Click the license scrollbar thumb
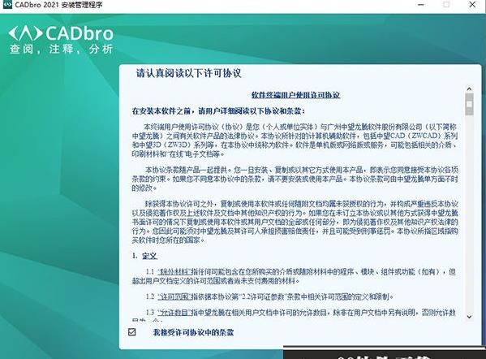486x359 pixels. click(469, 104)
